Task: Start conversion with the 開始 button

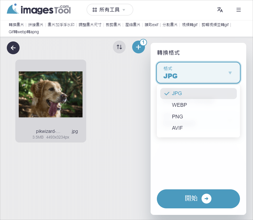Action: point(198,199)
